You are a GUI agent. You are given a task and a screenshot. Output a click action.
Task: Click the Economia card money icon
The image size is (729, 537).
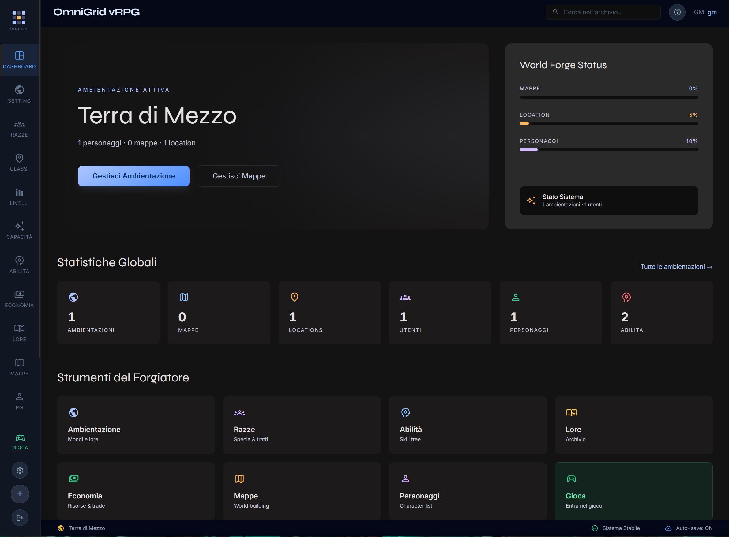tap(73, 479)
